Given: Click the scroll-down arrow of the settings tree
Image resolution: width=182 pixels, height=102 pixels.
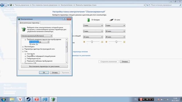Looking at the screenshot, I should [67, 62].
